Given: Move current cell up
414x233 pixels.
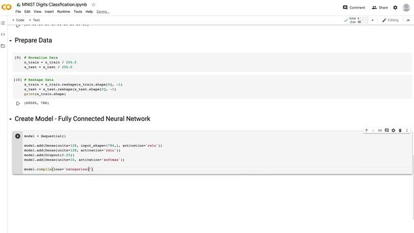Looking at the screenshot, I should coord(367,130).
